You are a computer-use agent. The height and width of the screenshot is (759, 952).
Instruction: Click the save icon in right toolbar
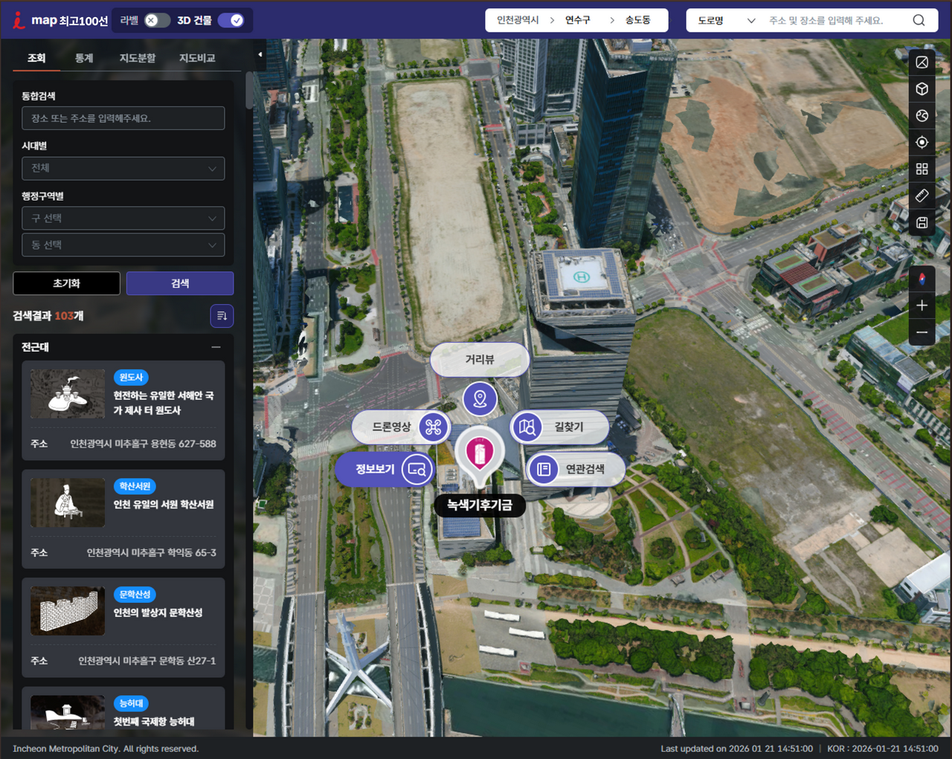pos(922,222)
